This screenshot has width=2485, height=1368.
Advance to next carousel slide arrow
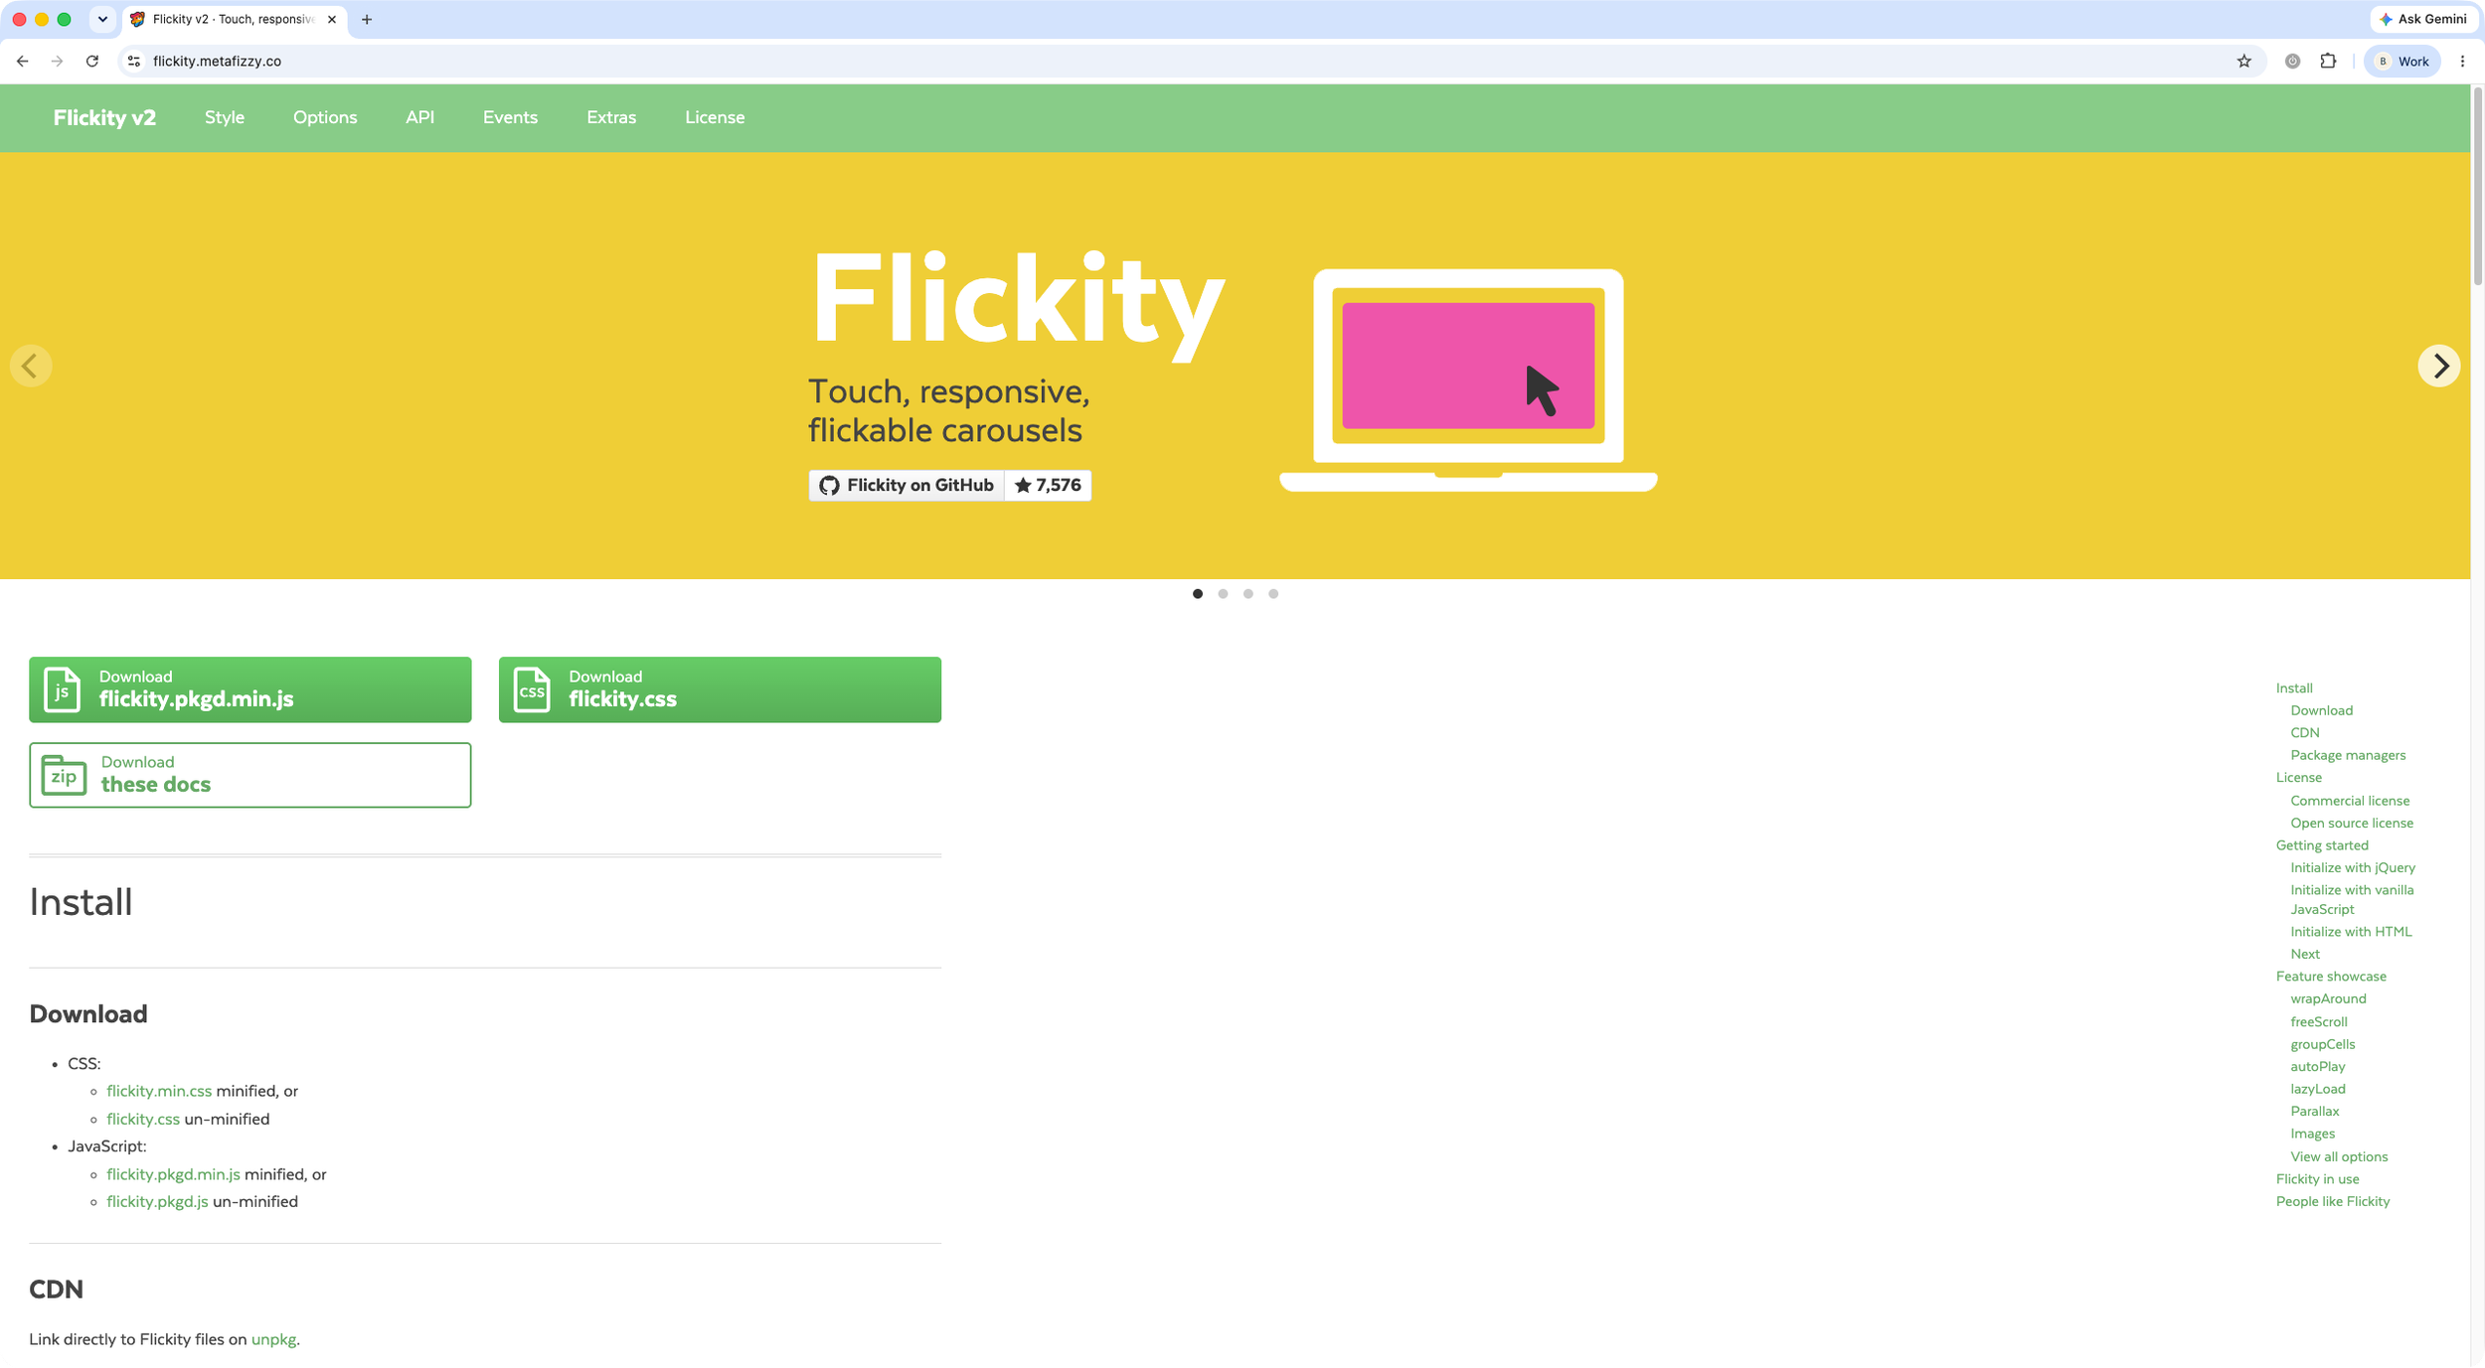[2439, 366]
